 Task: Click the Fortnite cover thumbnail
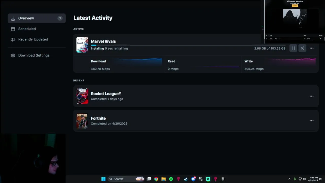[x=82, y=121]
